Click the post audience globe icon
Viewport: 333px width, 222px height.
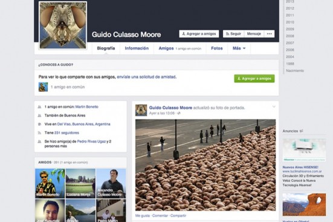pyautogui.click(x=179, y=113)
